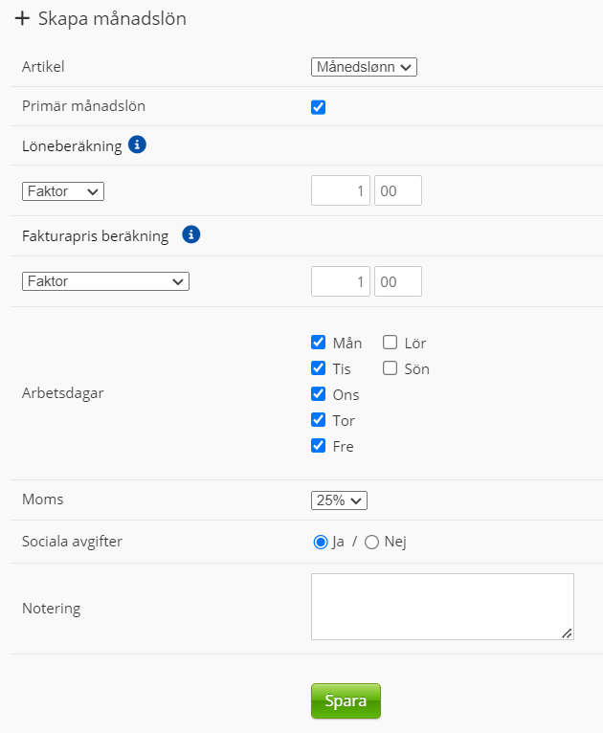This screenshot has height=733, width=603.
Task: Click the Fakturapris decimal field showing 00
Action: click(x=397, y=281)
